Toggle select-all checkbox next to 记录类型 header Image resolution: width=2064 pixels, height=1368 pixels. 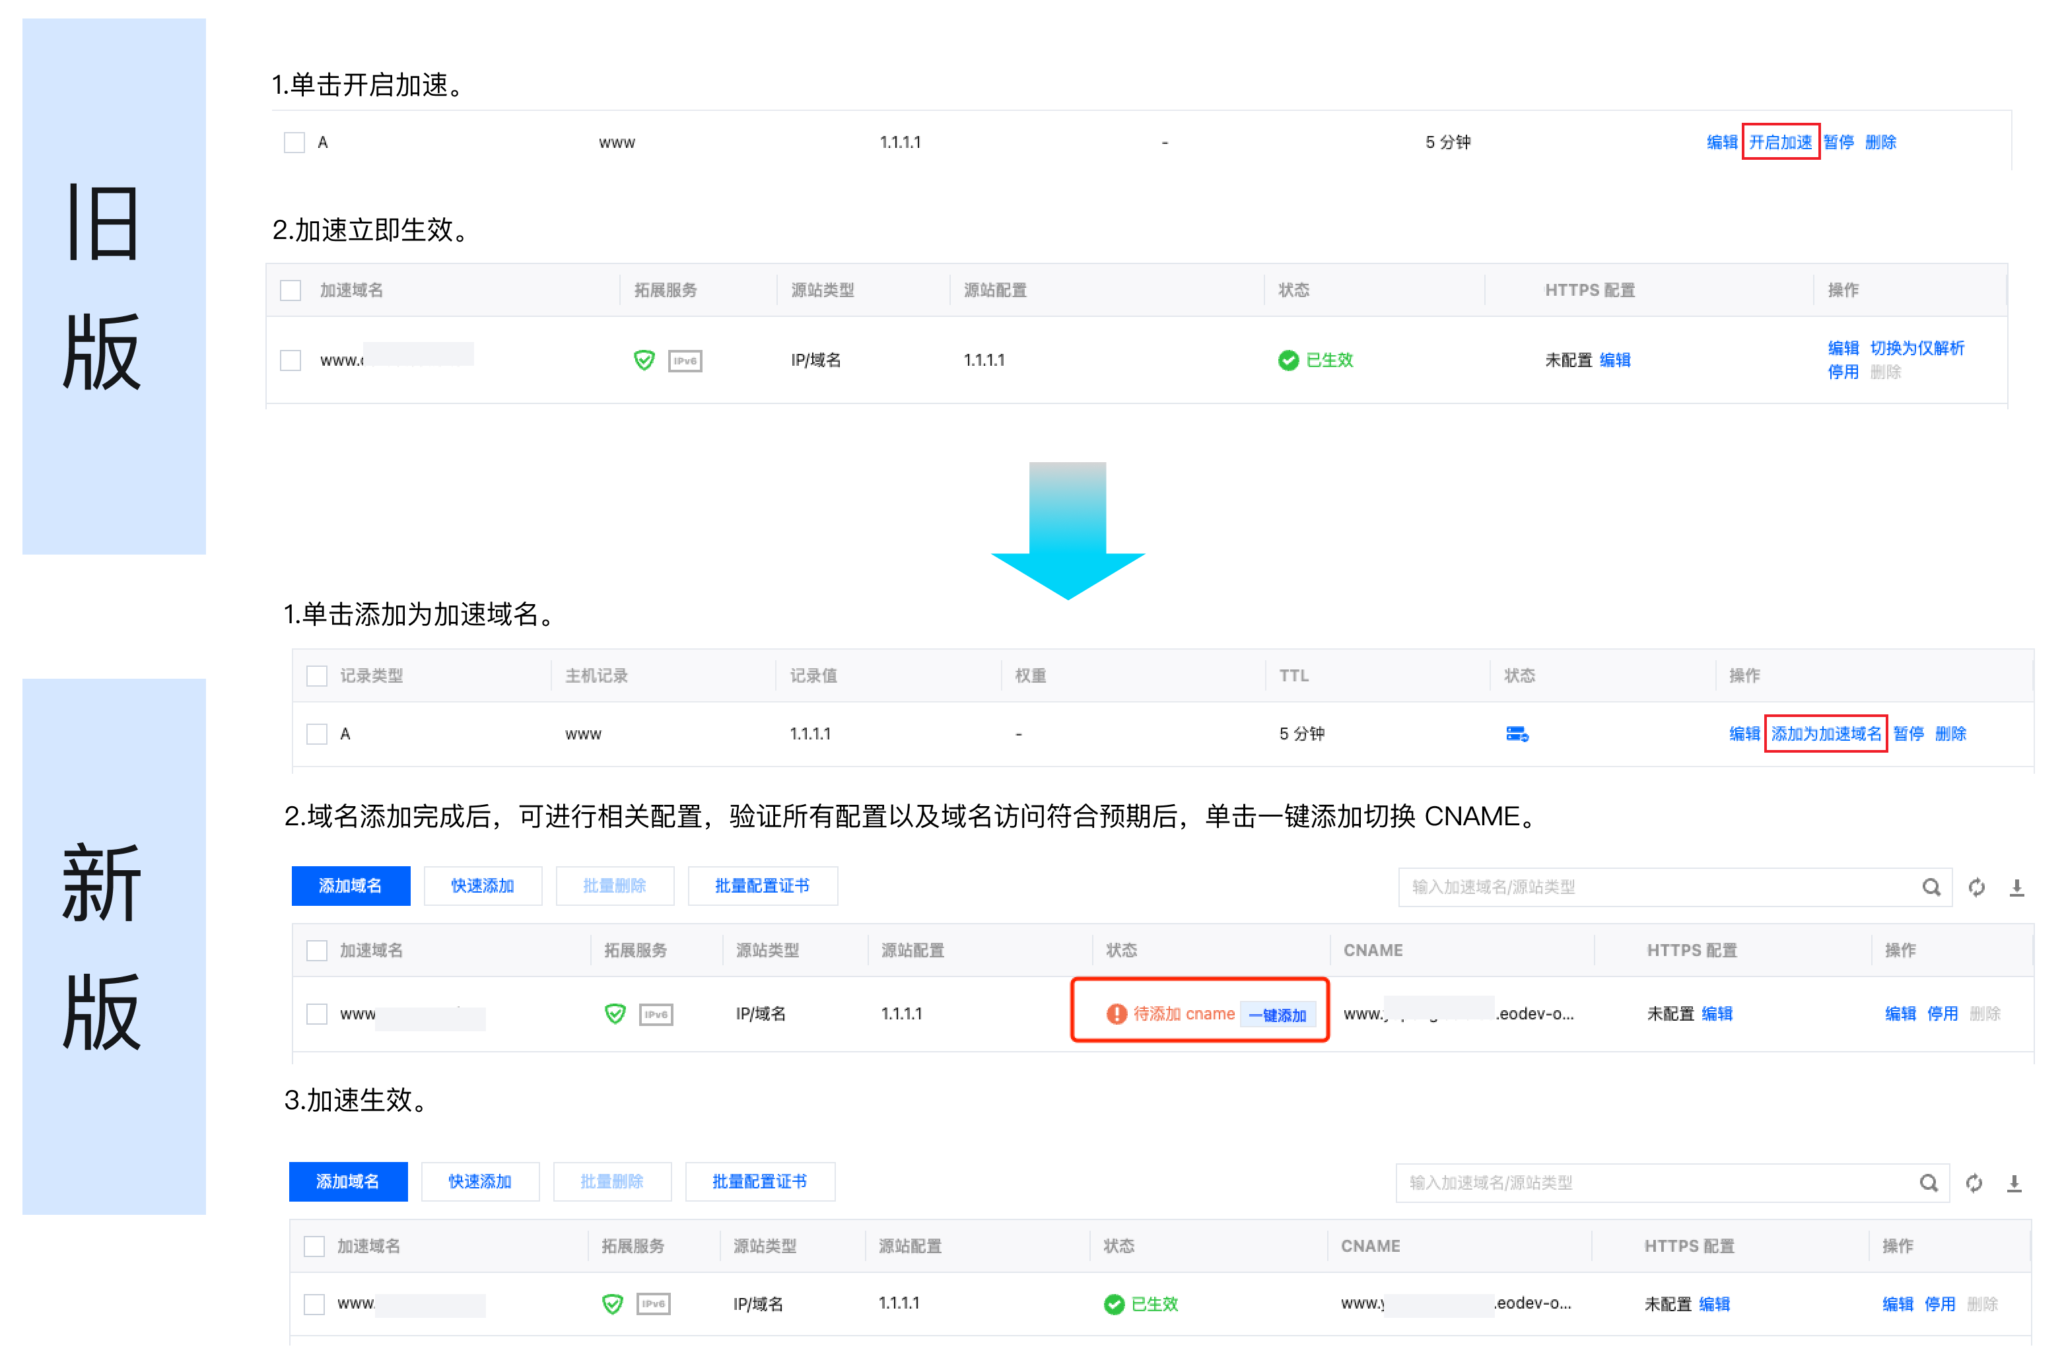317,676
